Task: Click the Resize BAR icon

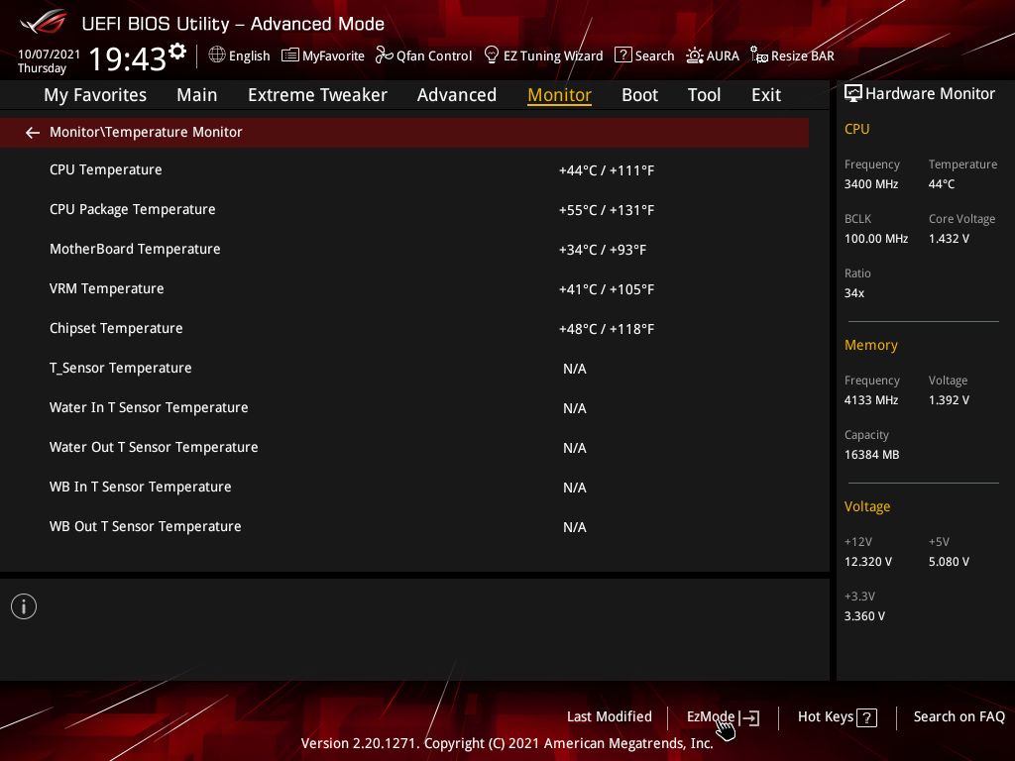Action: (758, 55)
